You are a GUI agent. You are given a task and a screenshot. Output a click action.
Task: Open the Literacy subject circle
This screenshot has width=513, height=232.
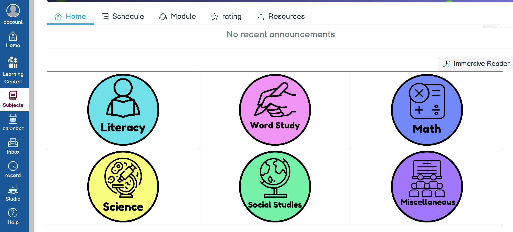[x=123, y=110]
